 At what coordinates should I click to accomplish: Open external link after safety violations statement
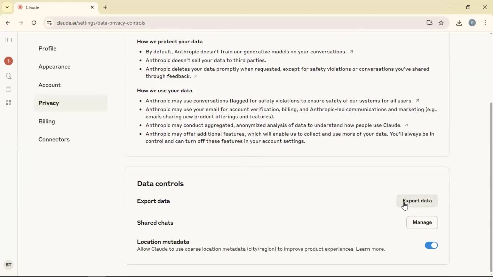point(417,101)
